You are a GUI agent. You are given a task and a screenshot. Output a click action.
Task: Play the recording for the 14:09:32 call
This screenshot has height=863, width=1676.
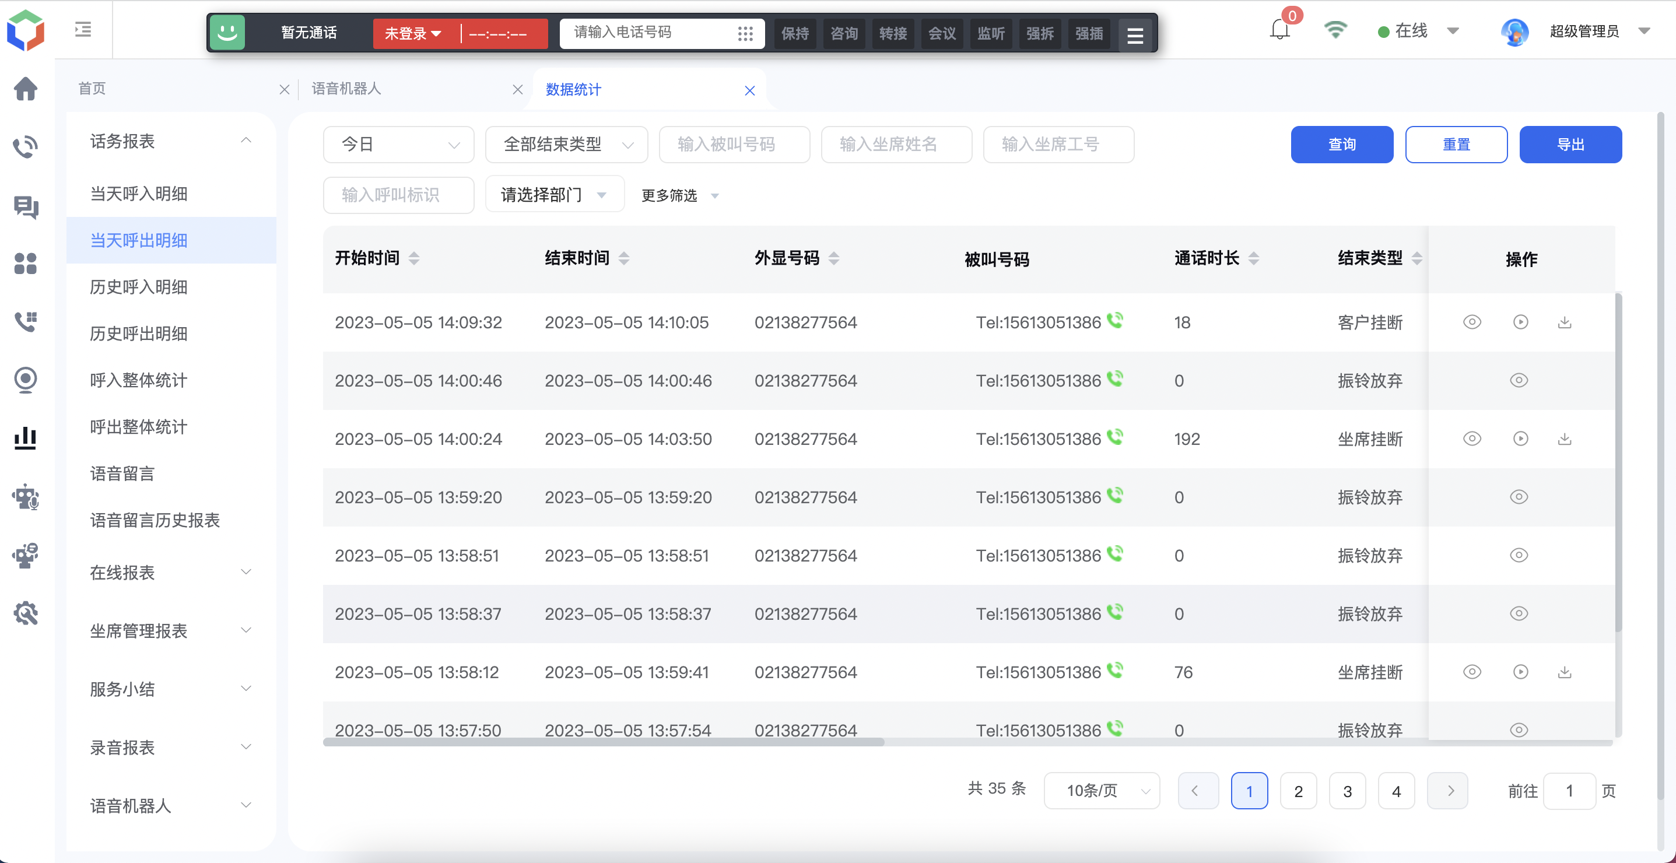click(1520, 322)
